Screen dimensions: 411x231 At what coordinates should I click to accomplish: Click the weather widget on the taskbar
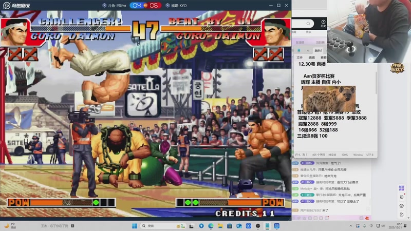(x=10, y=226)
